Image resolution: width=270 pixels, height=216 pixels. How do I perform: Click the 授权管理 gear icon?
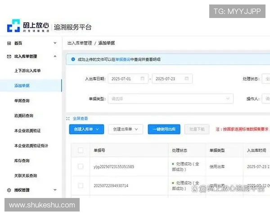[x=9, y=190]
